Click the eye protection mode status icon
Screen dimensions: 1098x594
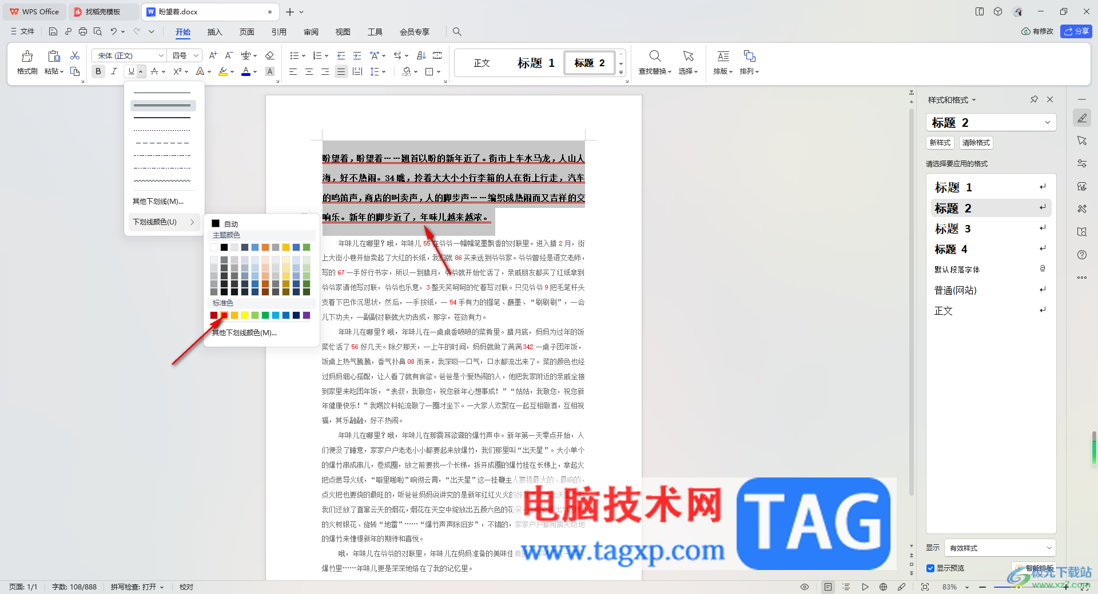click(805, 587)
